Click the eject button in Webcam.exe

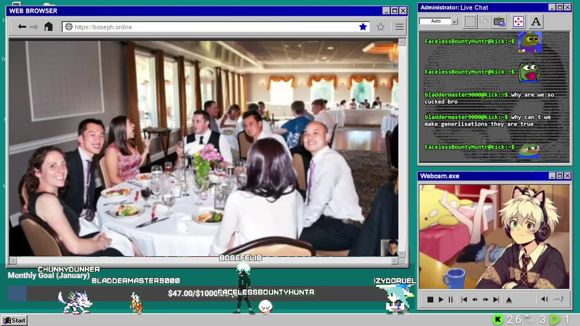509,300
